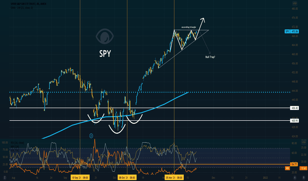Click the 2022 label on the time axis
This screenshot has height=181, width=308.
[x=265, y=178]
